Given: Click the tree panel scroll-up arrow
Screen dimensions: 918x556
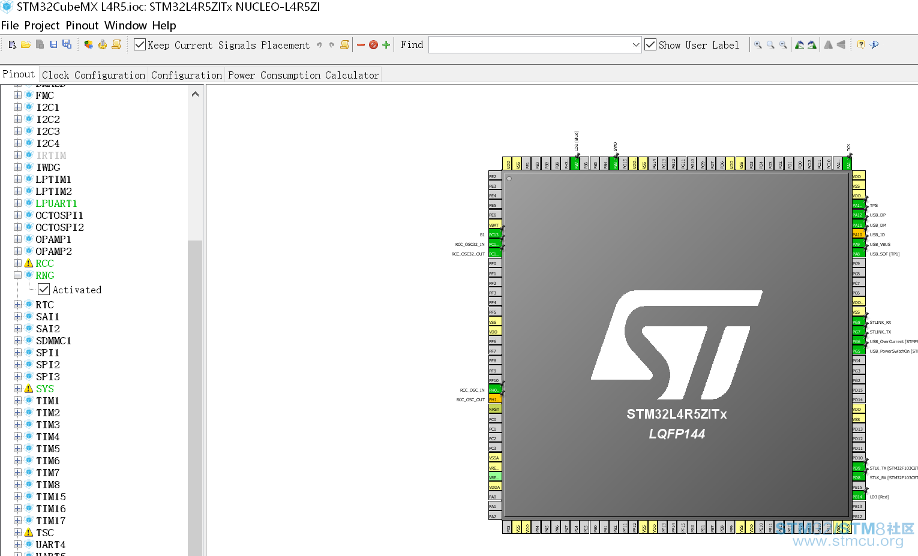Looking at the screenshot, I should (x=195, y=94).
